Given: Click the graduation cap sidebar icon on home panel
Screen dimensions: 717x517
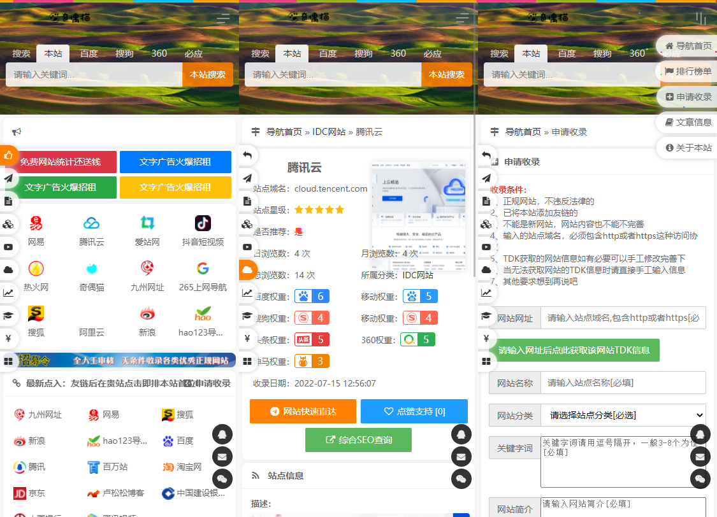Looking at the screenshot, I should click(8, 316).
